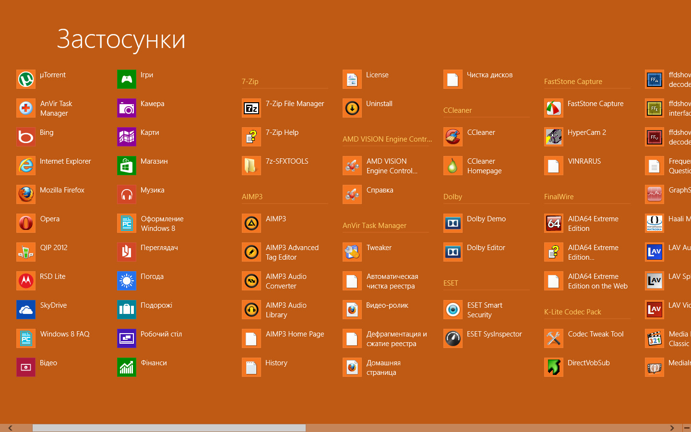
Task: Launch Dolby Demo icon
Action: click(453, 223)
